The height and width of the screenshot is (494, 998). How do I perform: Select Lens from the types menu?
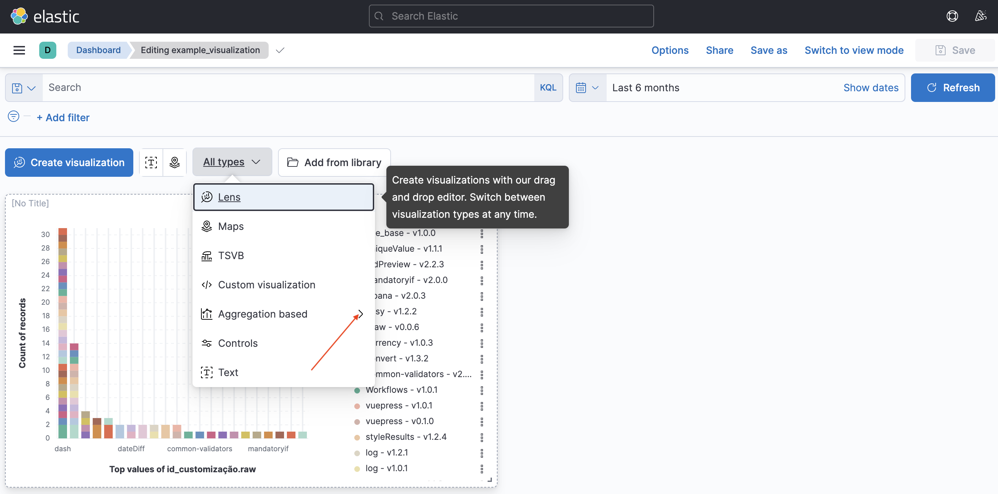(284, 197)
